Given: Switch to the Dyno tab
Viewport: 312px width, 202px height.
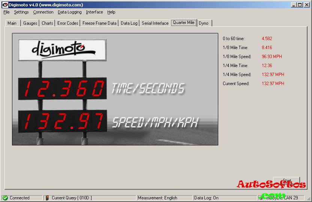Looking at the screenshot, I should 204,23.
